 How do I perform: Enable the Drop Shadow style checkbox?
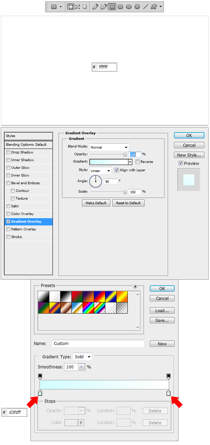[x=8, y=152]
